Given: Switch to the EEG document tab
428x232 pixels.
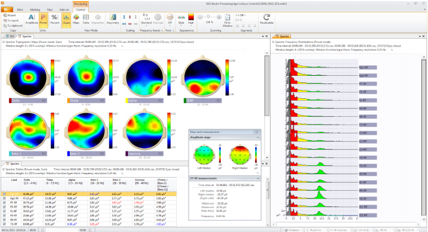Looking at the screenshot, I should (x=10, y=36).
